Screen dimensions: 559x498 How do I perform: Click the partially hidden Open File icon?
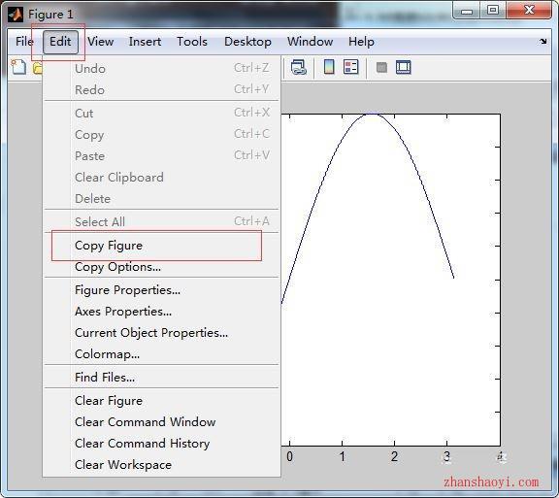click(x=38, y=67)
